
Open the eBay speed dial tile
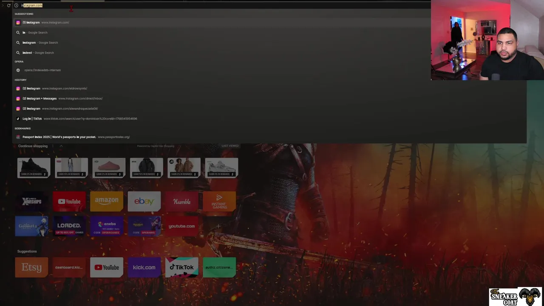144,201
